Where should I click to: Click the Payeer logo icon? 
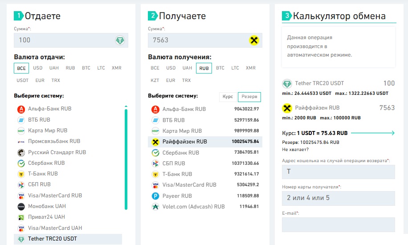tap(155, 196)
